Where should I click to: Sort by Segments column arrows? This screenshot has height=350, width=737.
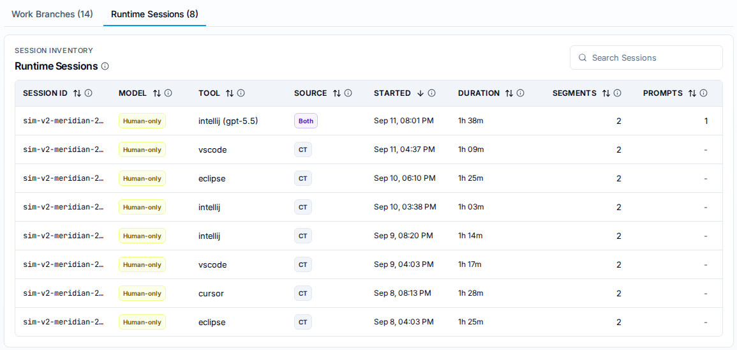(606, 93)
